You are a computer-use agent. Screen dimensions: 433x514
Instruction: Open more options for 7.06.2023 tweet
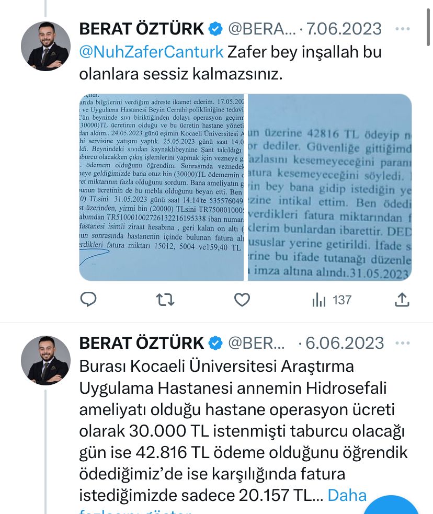pos(402,29)
